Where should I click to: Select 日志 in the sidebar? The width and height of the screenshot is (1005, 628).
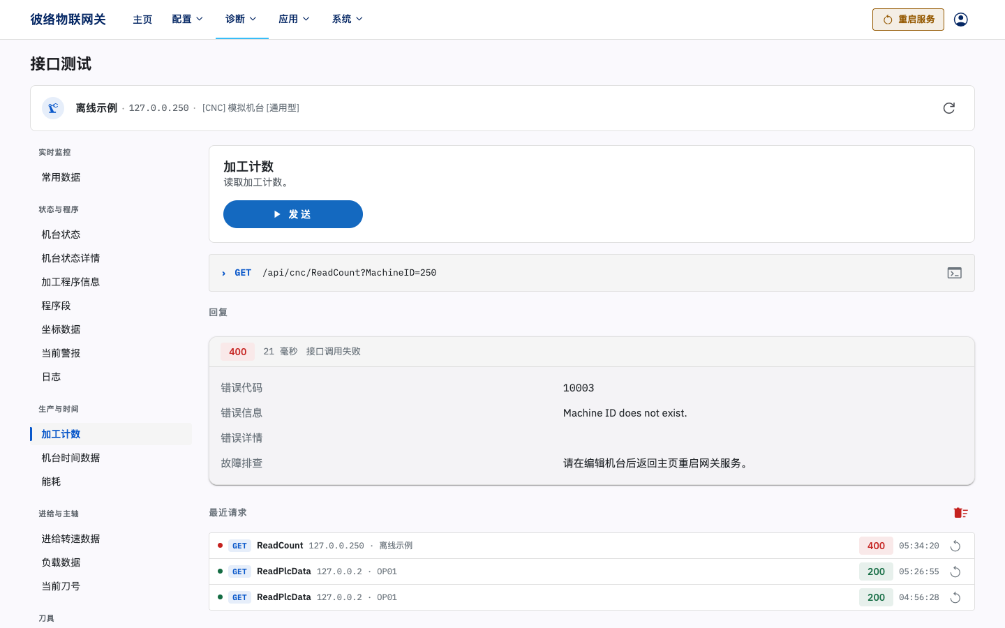coord(111,377)
